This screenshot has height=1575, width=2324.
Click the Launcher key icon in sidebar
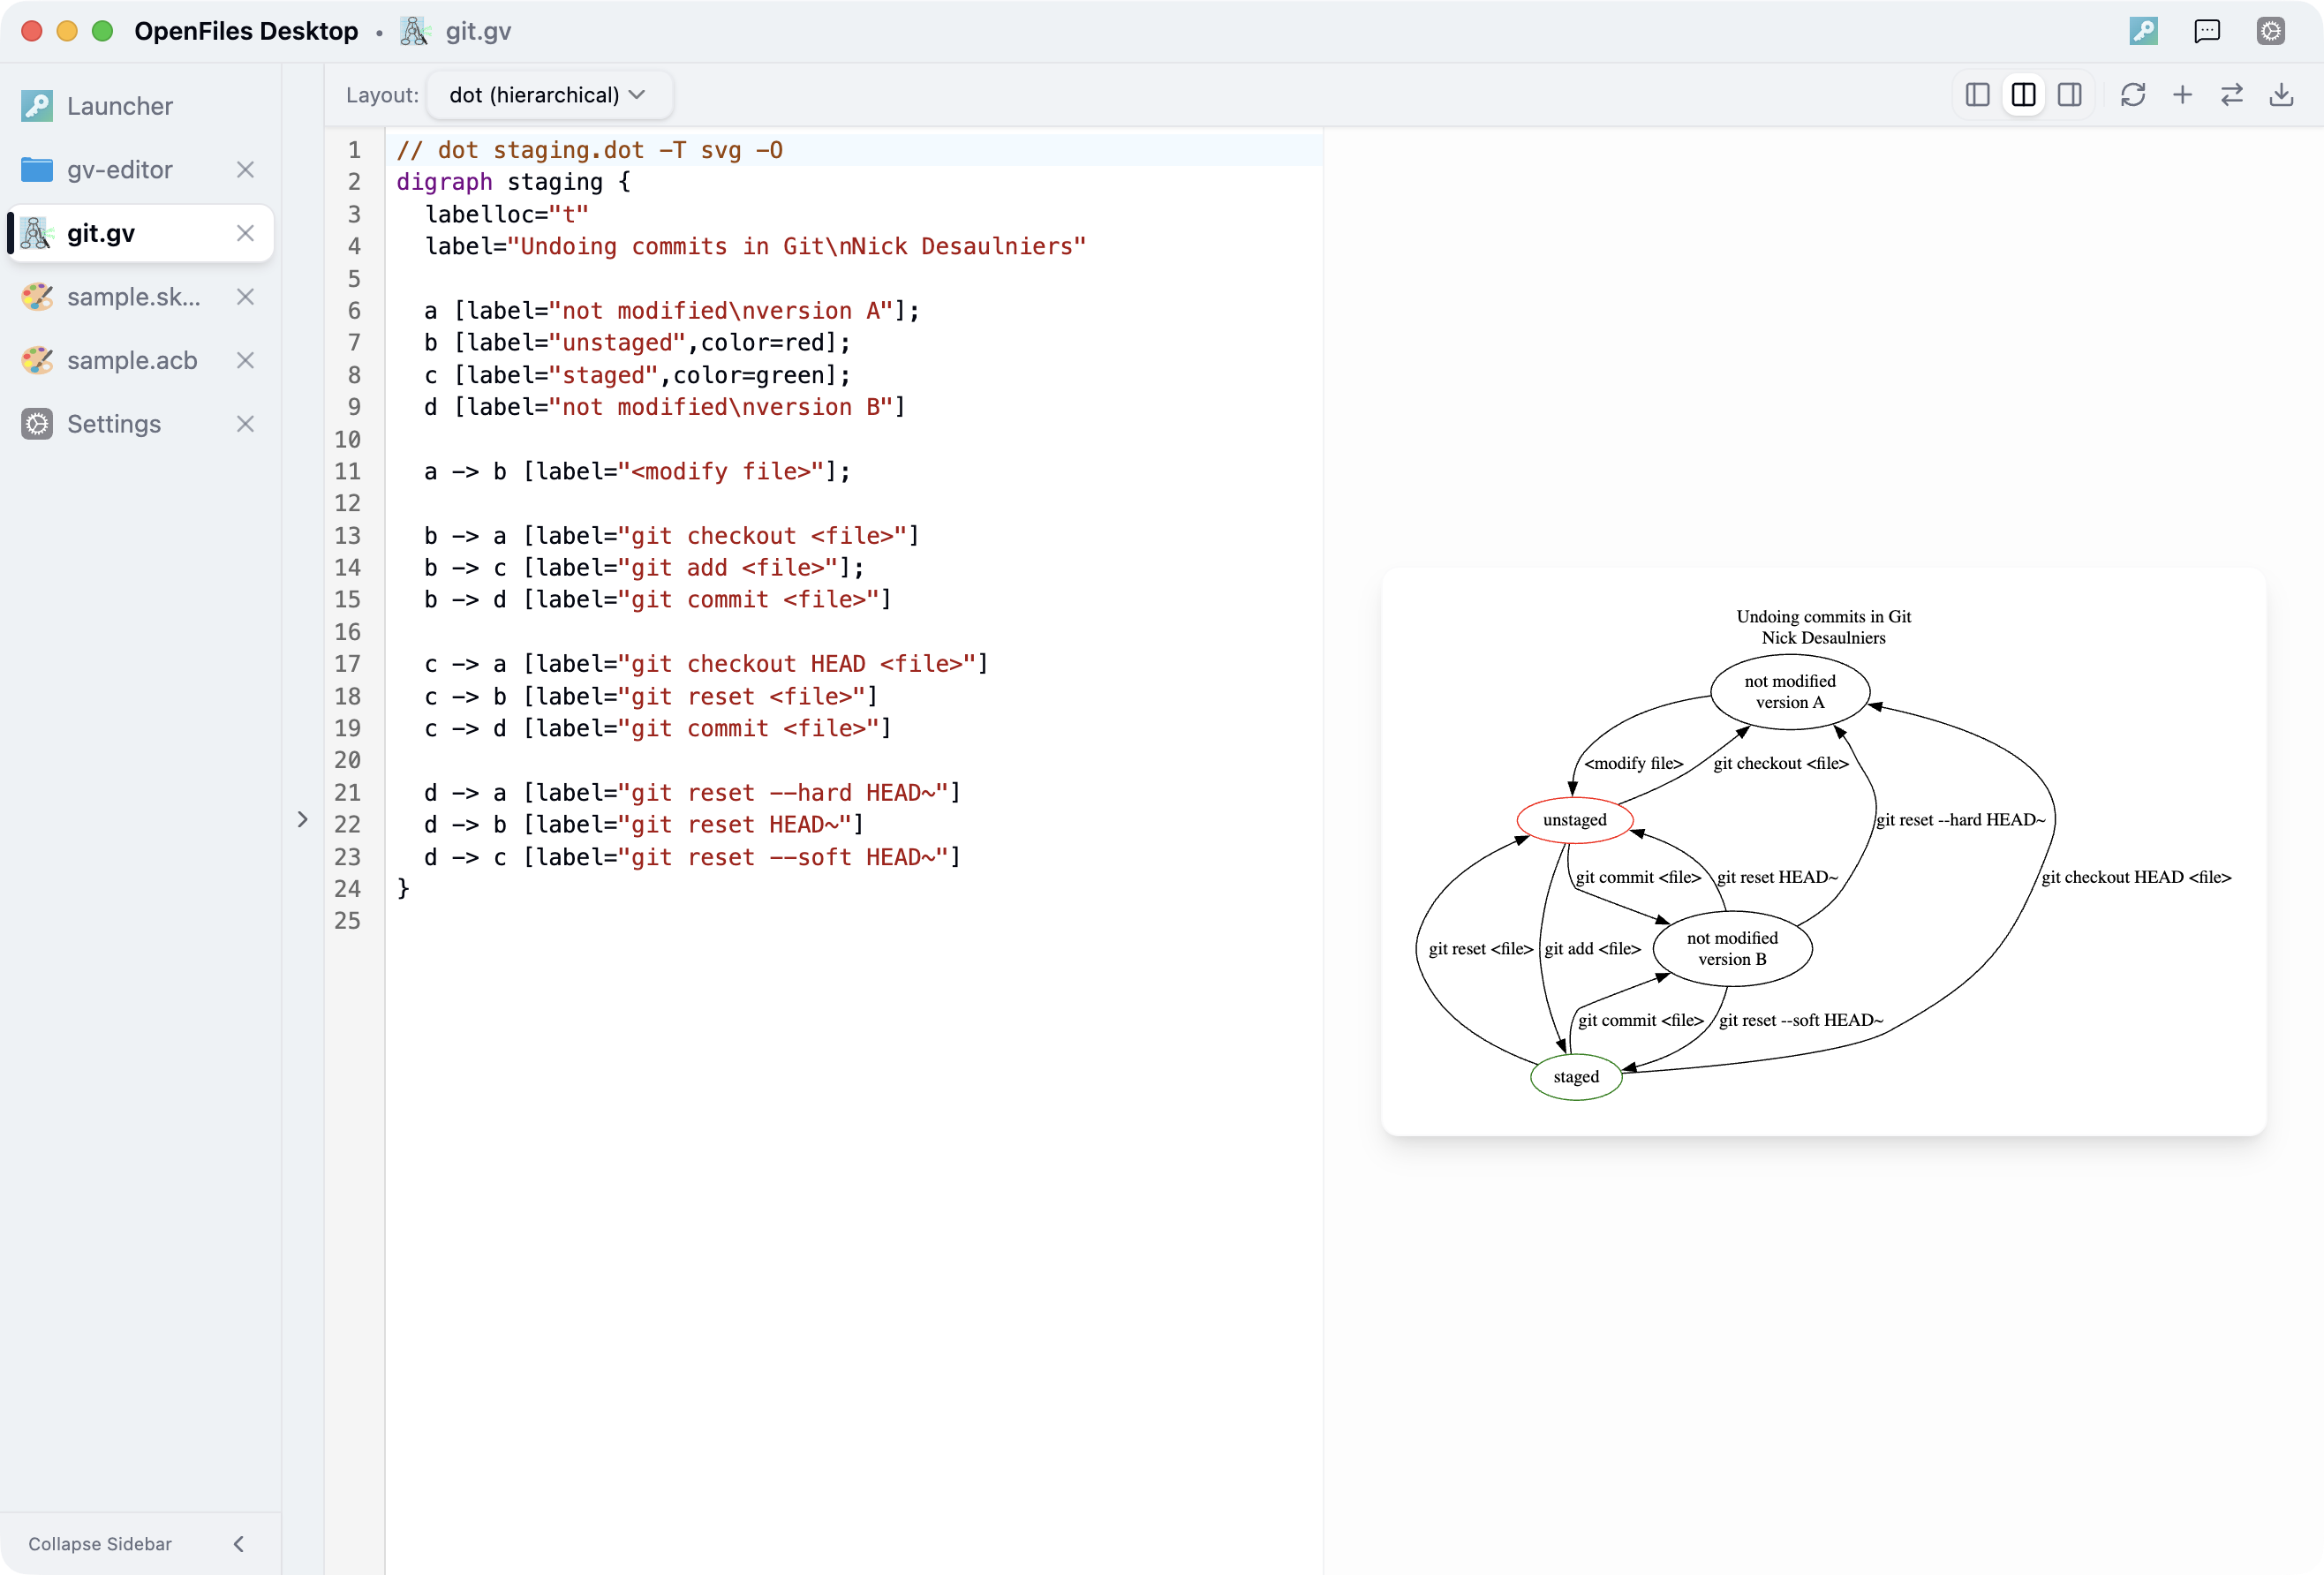click(37, 106)
